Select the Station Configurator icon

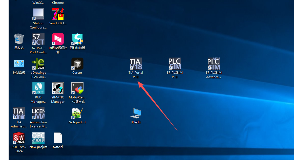38,14
